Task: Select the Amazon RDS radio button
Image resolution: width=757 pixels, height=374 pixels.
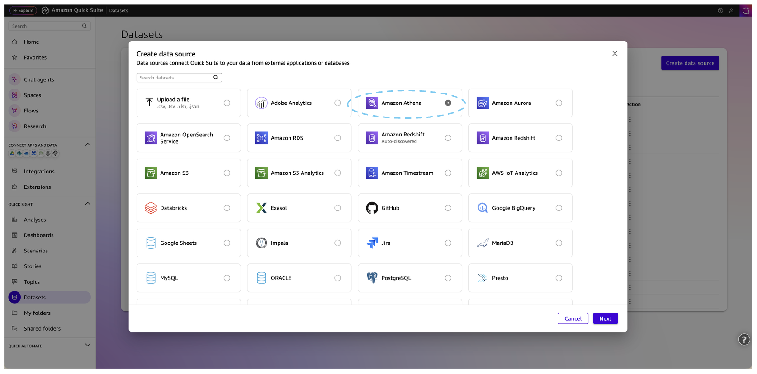Action: (337, 138)
